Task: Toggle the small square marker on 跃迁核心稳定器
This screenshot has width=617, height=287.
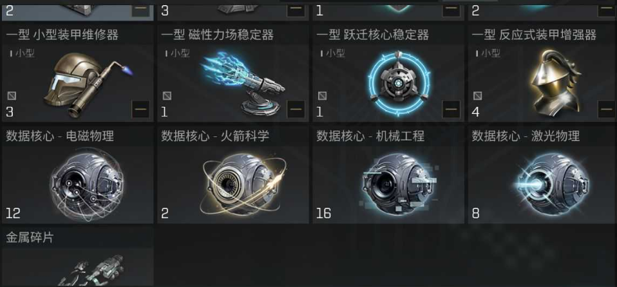Action: point(322,95)
